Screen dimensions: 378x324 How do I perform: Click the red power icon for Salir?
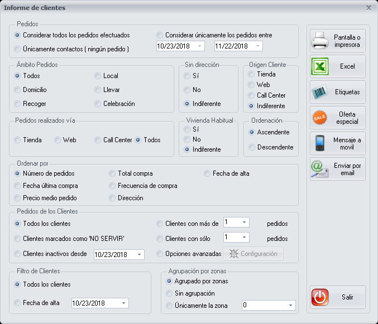pos(320,297)
